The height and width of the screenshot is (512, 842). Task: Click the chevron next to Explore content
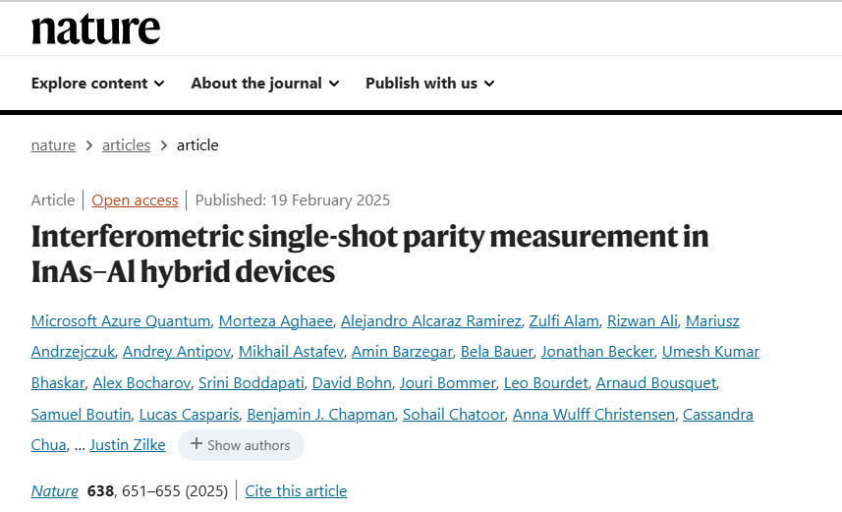click(159, 84)
